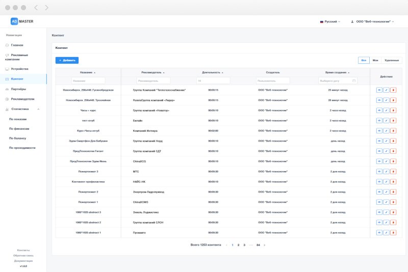Delete content in the Промавто row

point(393,232)
